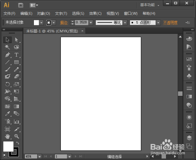Select the Slice tool
The width and height of the screenshot is (196, 160).
pyautogui.click(x=16, y=129)
